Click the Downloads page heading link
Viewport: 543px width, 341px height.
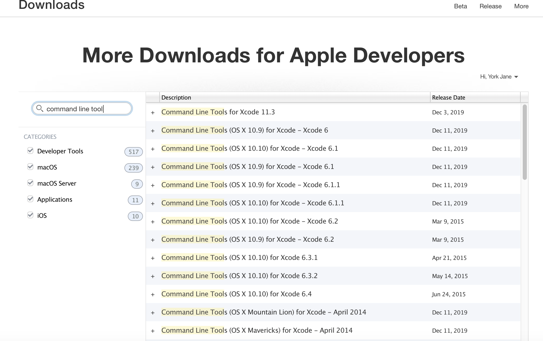coord(52,5)
